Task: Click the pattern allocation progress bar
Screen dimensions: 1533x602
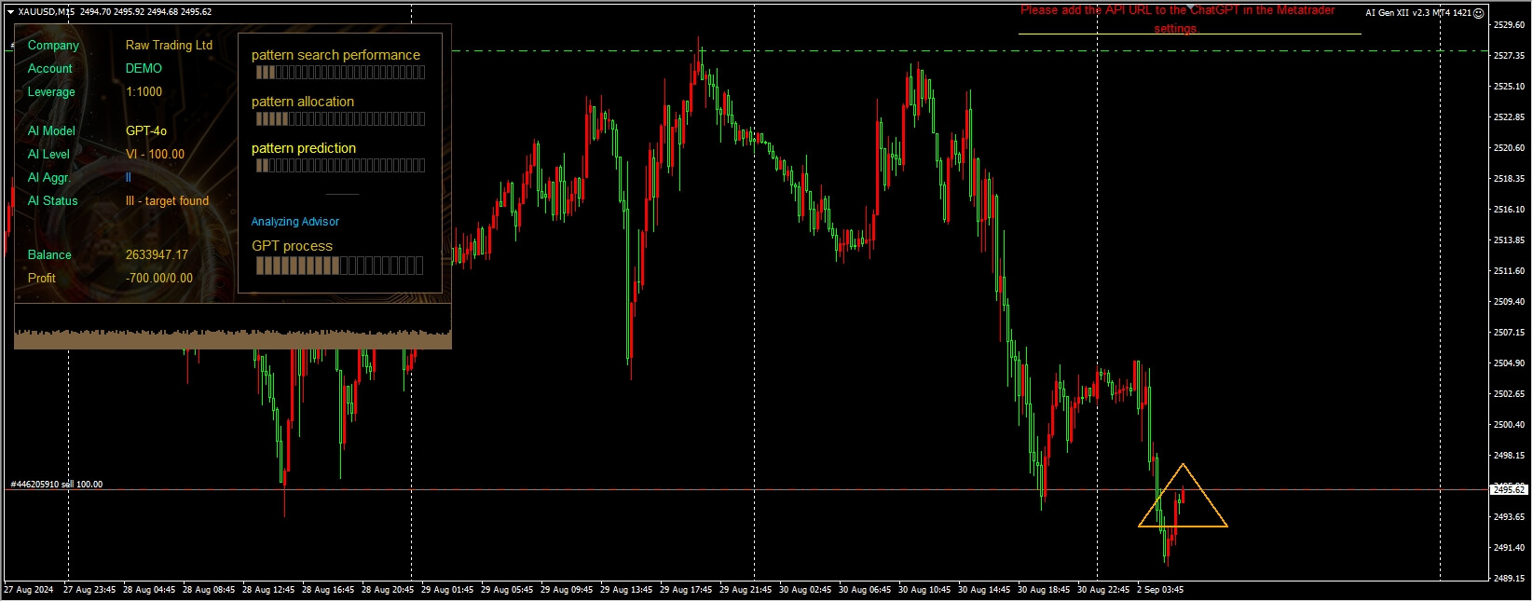Action: click(340, 119)
